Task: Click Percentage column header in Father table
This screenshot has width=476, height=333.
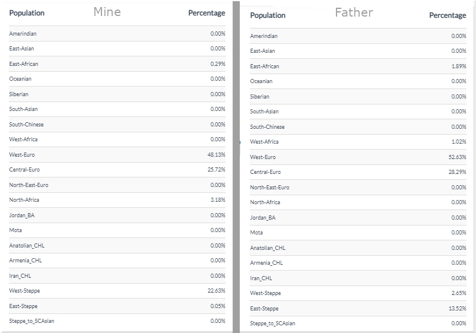Action: [x=448, y=15]
